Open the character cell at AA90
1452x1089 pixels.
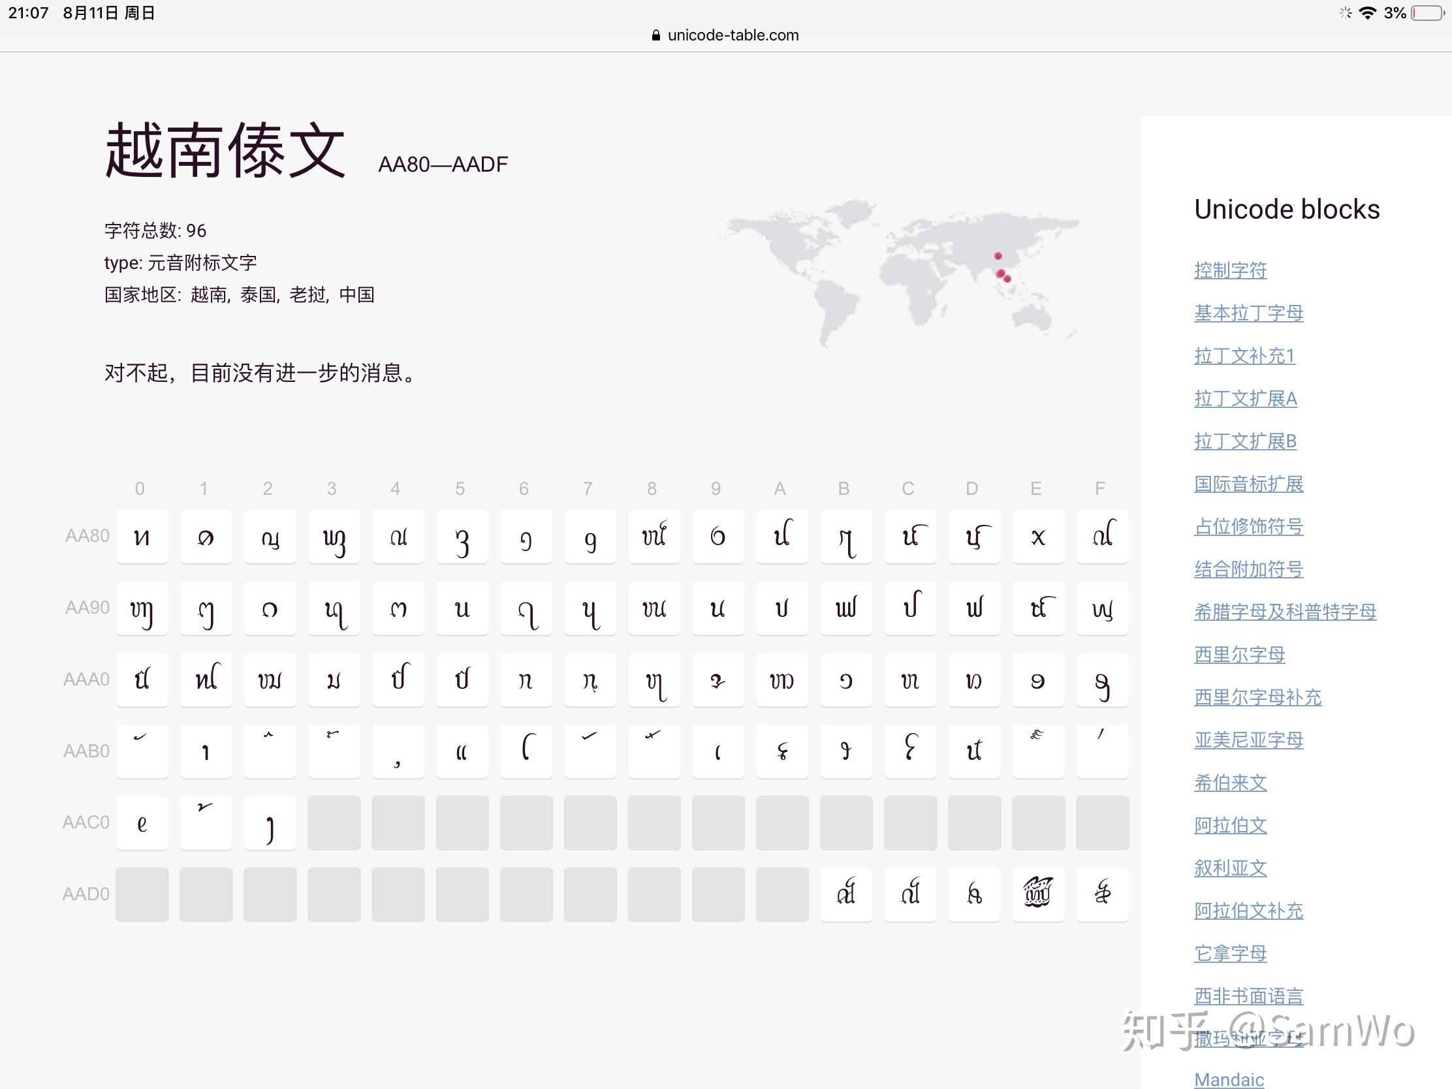[142, 608]
